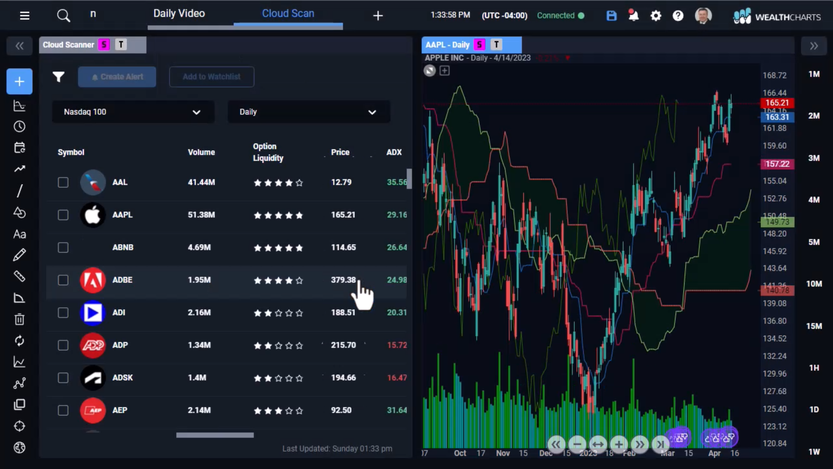Screen dimensions: 833x469
Task: Select the Cloud Scanner panel tab
Action: click(92, 45)
